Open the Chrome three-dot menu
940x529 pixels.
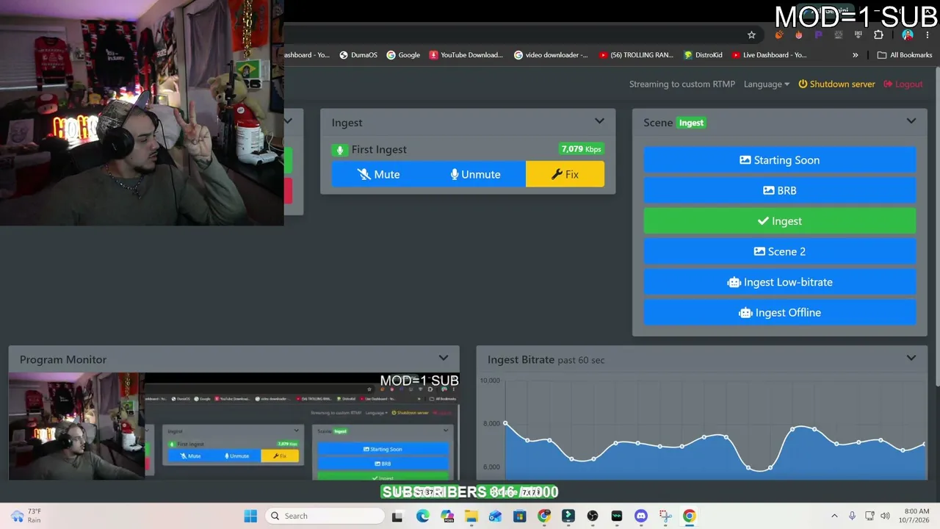click(x=928, y=35)
